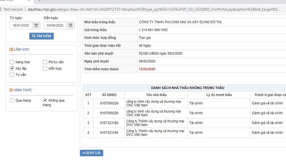Click the TÌM KIẾM search button
Image resolution: width=286 pixels, height=161 pixels.
click(41, 36)
